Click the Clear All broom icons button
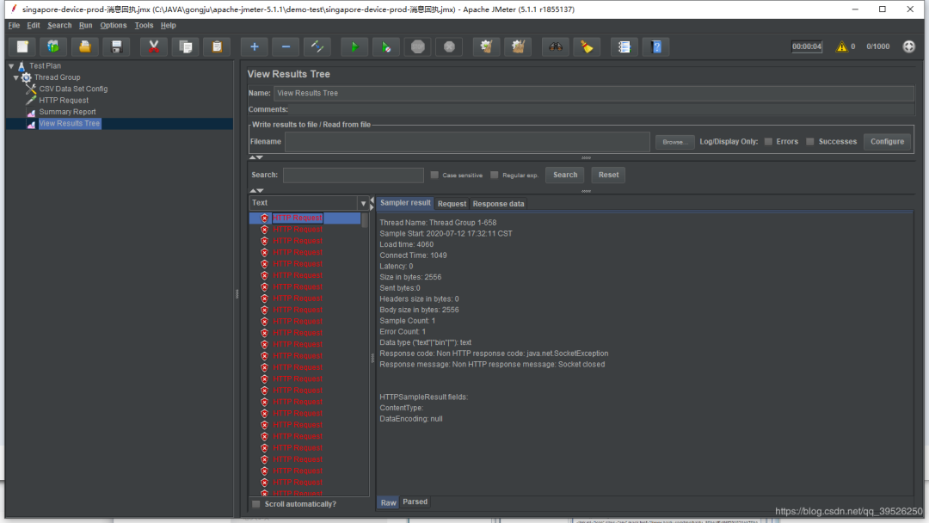 tap(517, 46)
